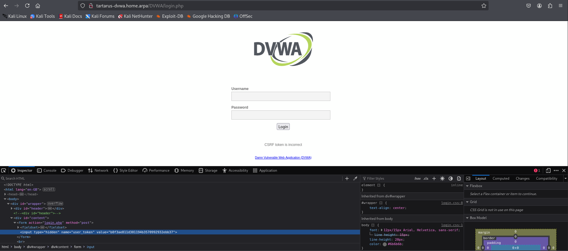
Task: Open the Firefox hamburger application menu
Action: tap(561, 6)
